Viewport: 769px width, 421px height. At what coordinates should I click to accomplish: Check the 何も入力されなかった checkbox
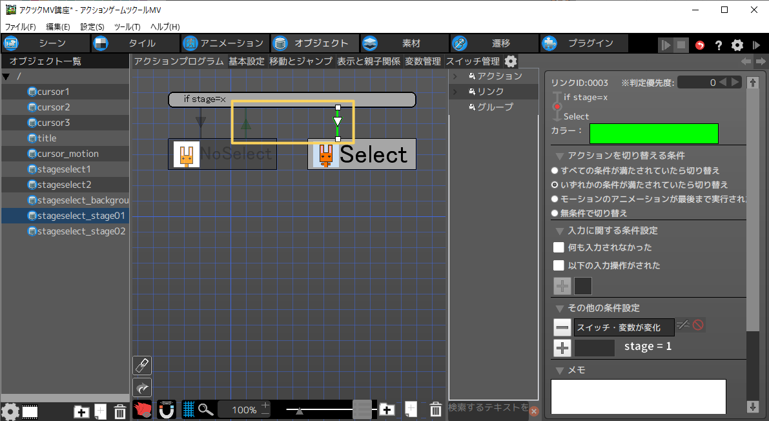[559, 247]
